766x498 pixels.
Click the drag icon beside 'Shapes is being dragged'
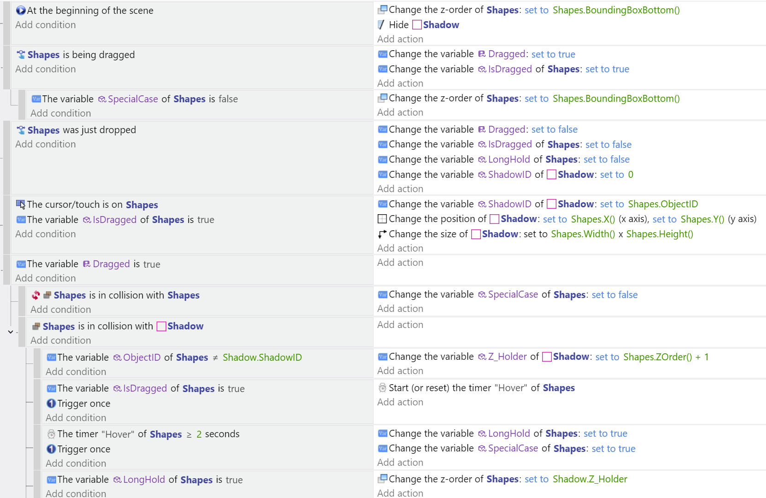[21, 55]
